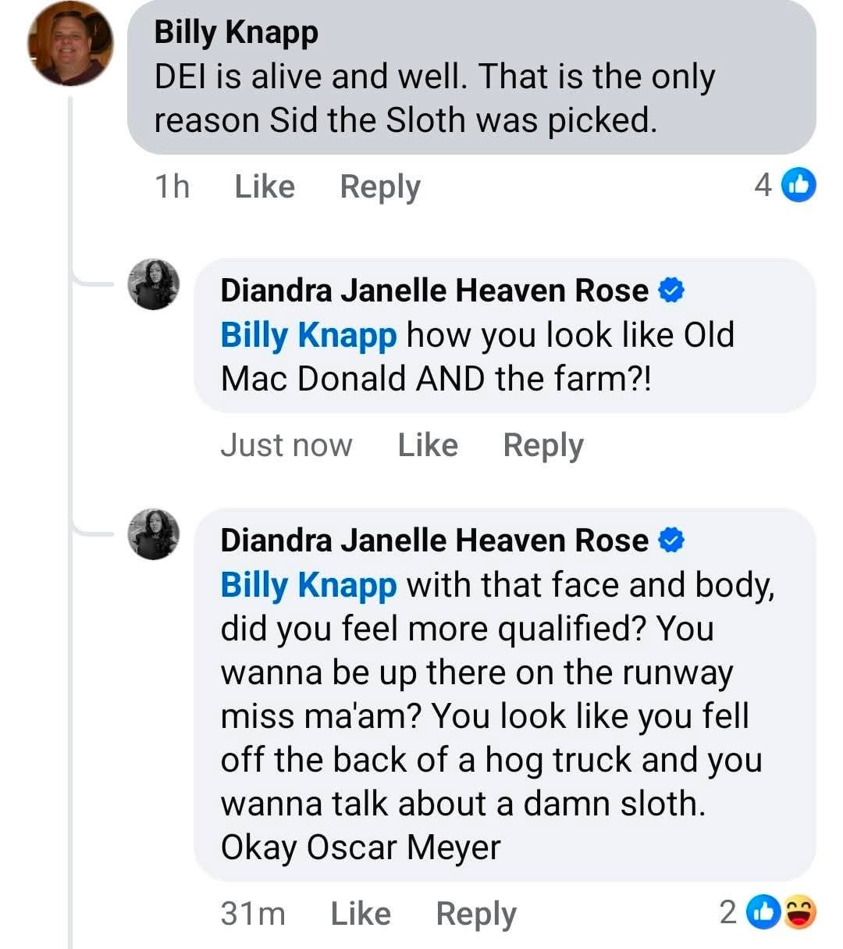Open Diandra Janelle Heaven Rose's name in first reply
The width and height of the screenshot is (843, 949).
434,291
